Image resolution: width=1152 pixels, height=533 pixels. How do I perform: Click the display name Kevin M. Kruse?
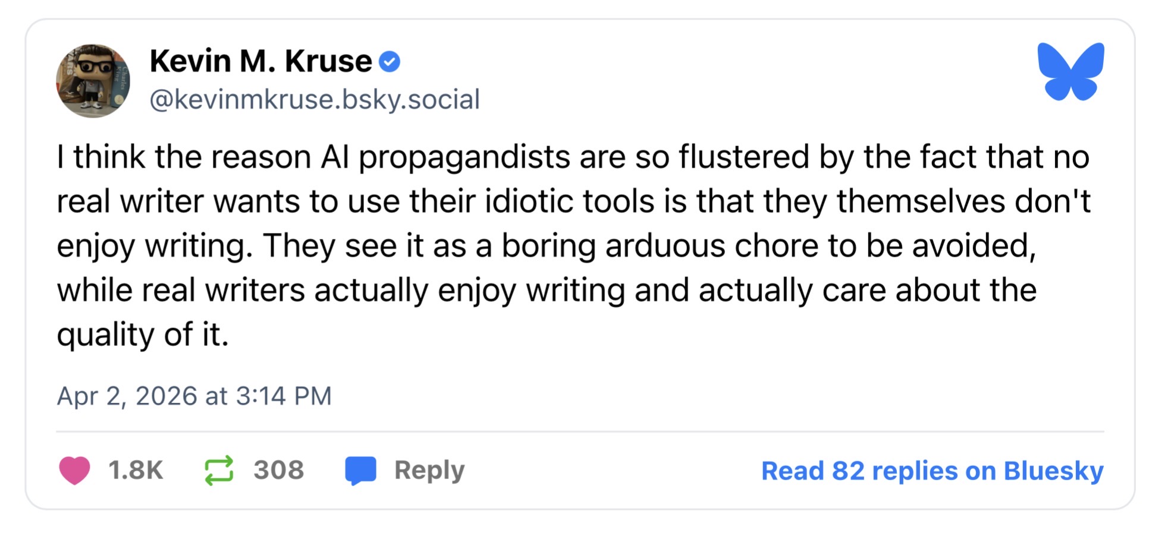pos(260,61)
